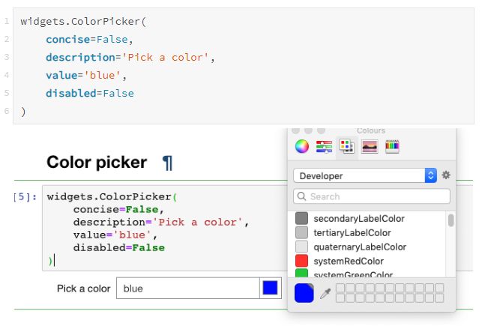The image size is (482, 326).
Task: Choose the image palettes tab
Action: 370,147
